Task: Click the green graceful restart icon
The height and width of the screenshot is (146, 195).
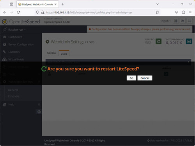Action: point(158,41)
